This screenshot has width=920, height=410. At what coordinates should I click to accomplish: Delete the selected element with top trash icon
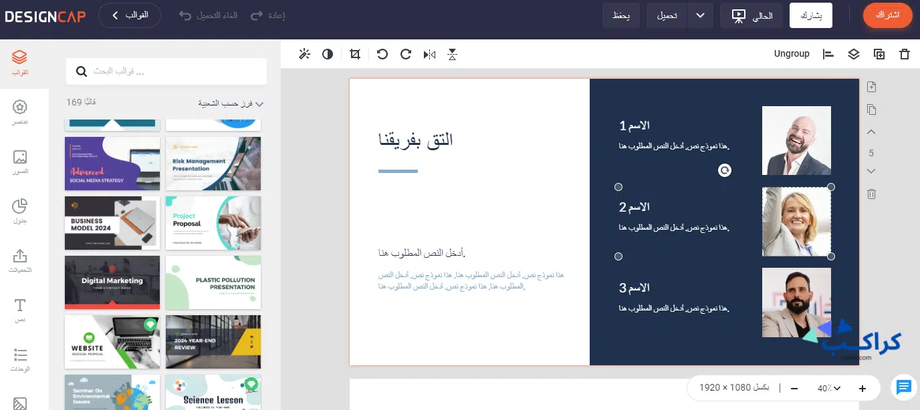point(905,54)
